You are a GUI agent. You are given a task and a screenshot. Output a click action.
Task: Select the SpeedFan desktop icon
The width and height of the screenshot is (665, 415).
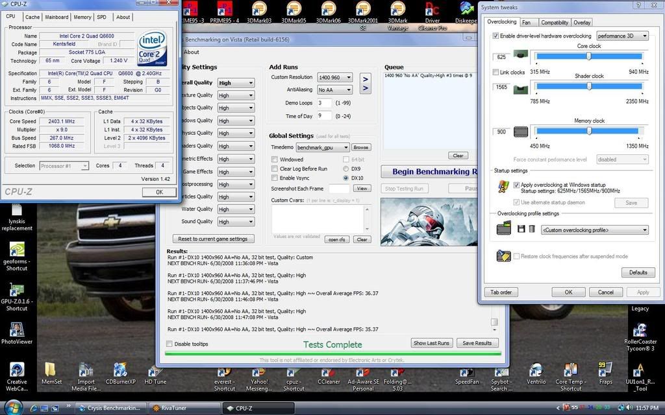[467, 377]
